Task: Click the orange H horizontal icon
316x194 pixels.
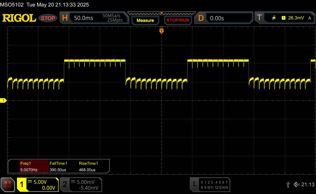Action: tap(65, 18)
